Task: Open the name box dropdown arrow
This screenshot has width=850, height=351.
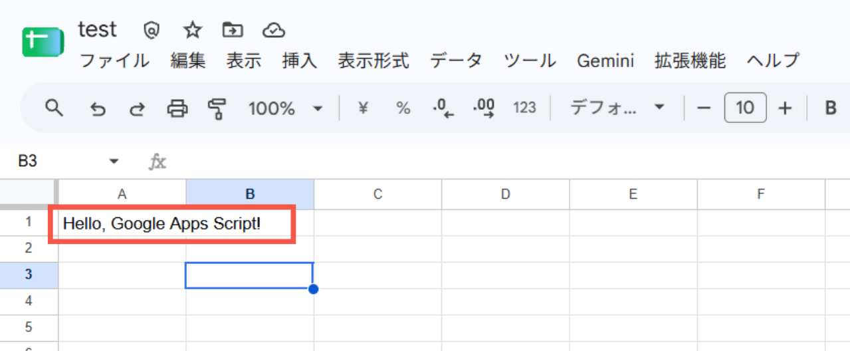Action: click(x=114, y=162)
